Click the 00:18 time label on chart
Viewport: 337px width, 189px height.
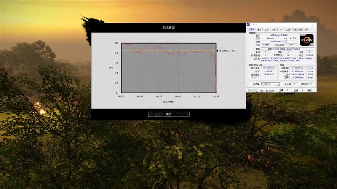click(x=140, y=97)
